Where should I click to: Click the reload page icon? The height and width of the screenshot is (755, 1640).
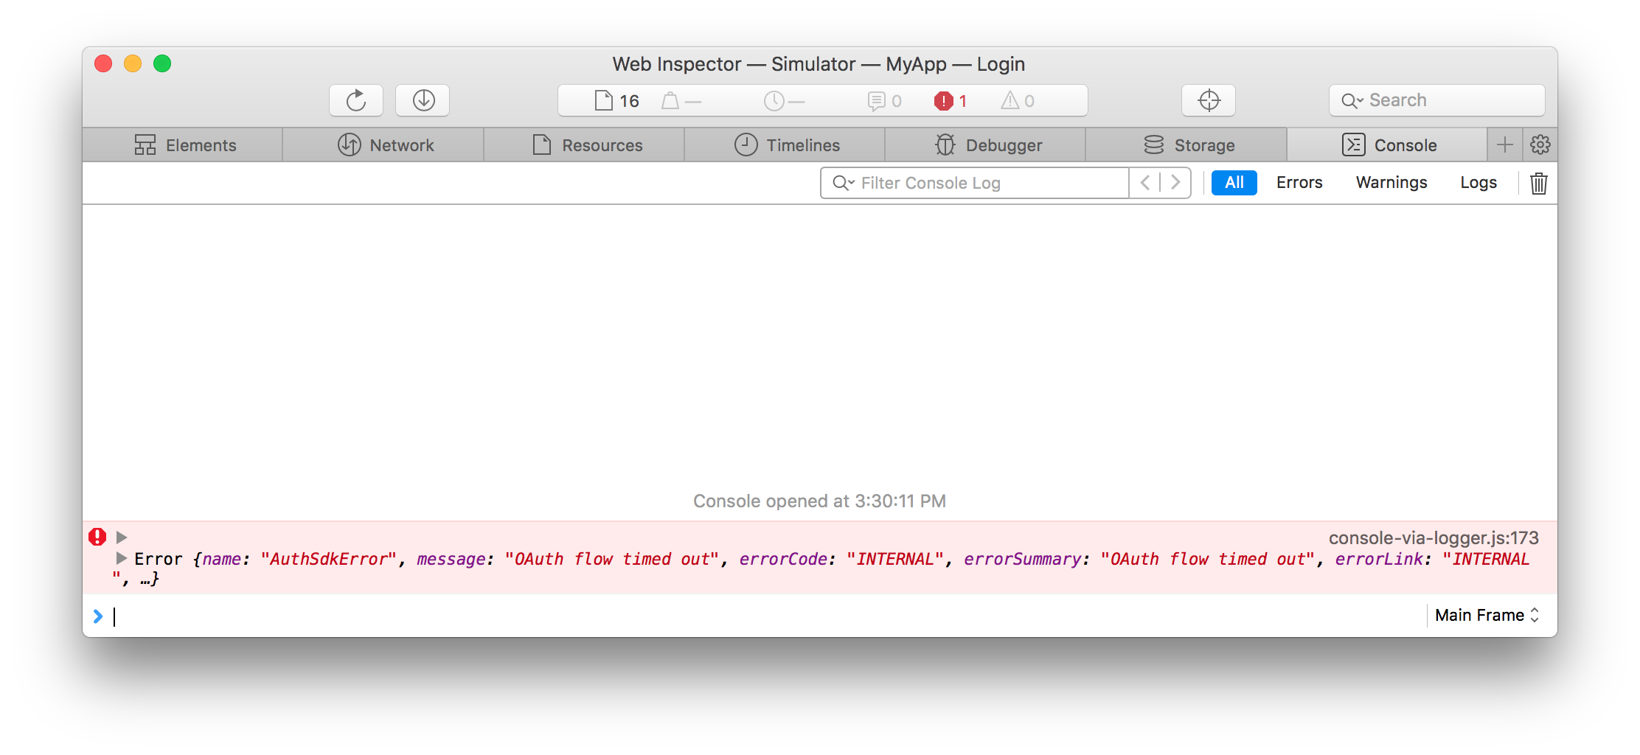356,100
